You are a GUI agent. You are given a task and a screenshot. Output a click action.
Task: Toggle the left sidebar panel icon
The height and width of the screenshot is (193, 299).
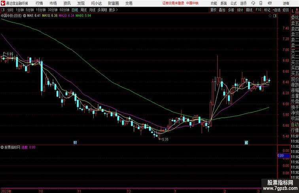(3, 10)
